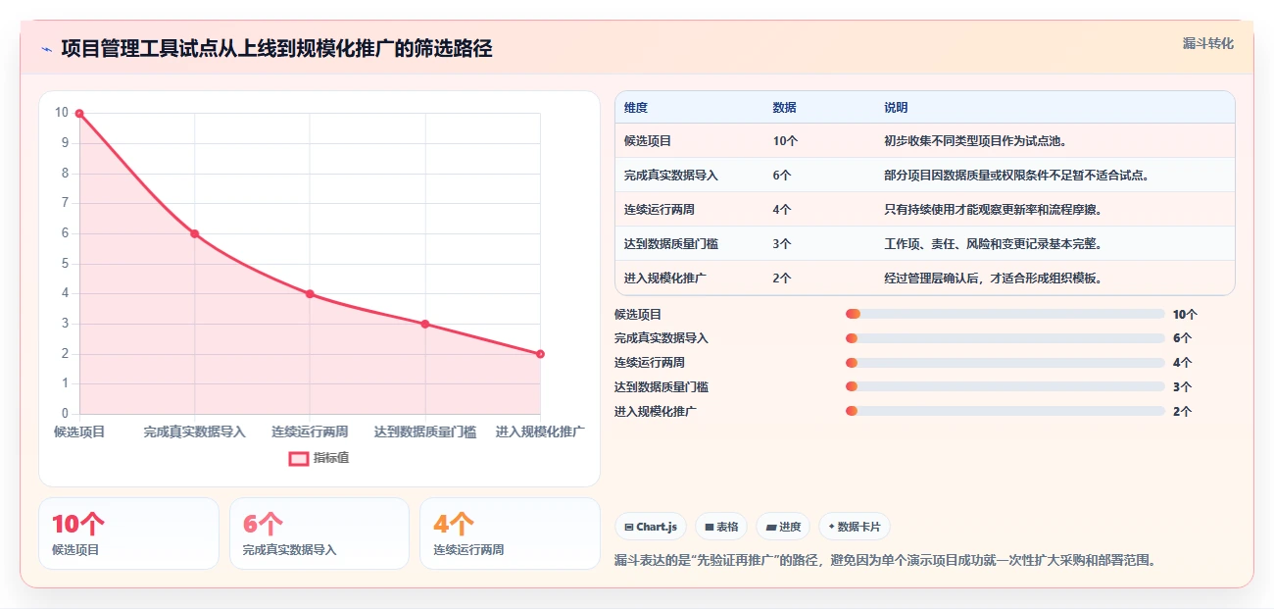This screenshot has height=609, width=1274.
Task: Click the 3个 table cell
Action: (x=782, y=244)
